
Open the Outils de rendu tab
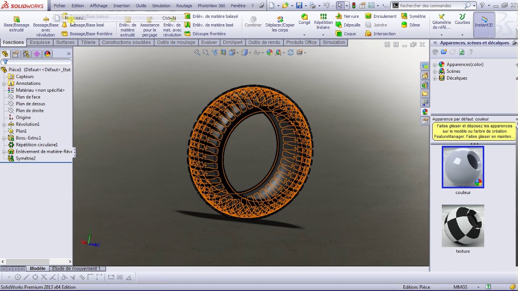(264, 42)
